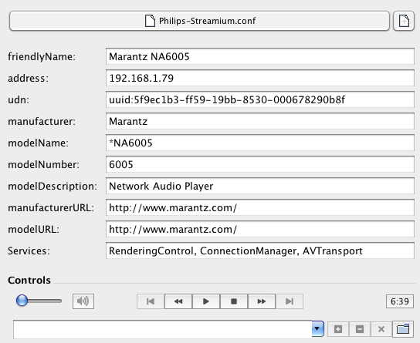The image size is (420, 343).
Task: Start playback with the play button
Action: [x=206, y=301]
